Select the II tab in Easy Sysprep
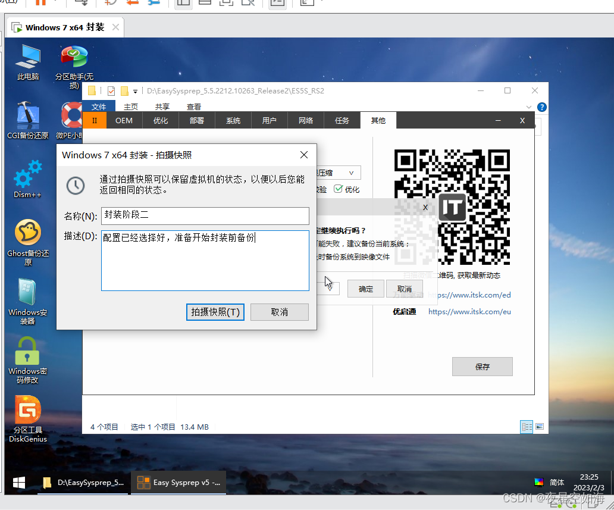Screen dimensions: 614x510 click(x=95, y=120)
